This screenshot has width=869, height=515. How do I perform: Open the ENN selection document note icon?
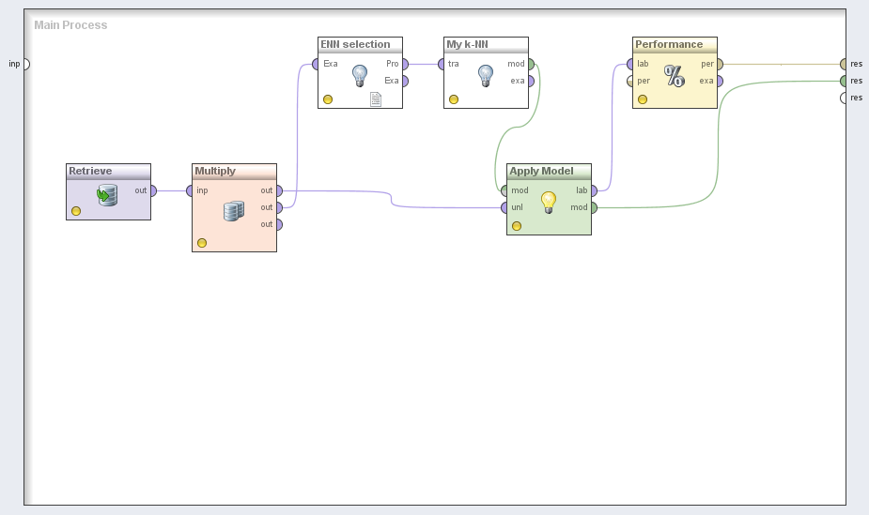coord(376,99)
